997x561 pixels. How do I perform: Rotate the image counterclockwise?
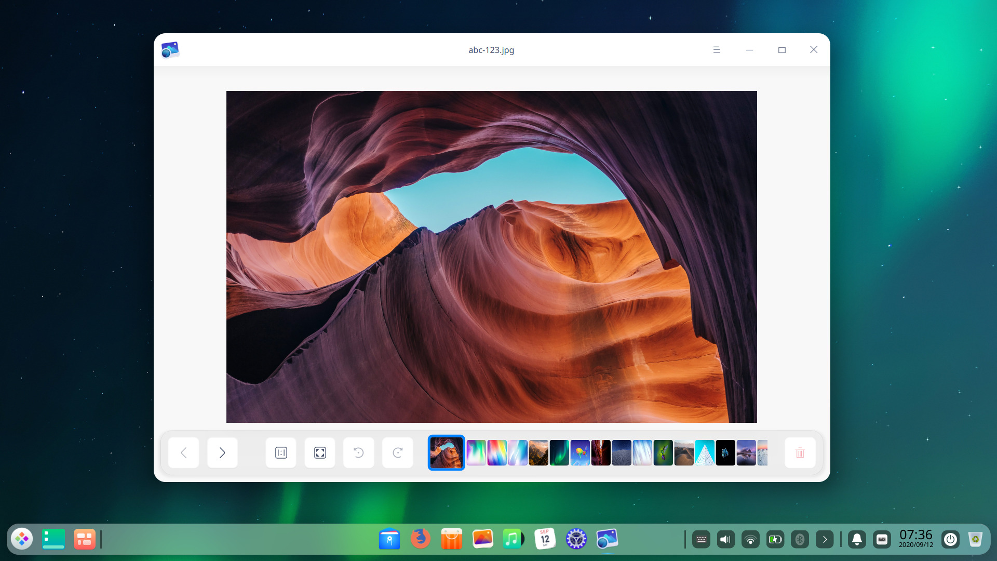[358, 452]
